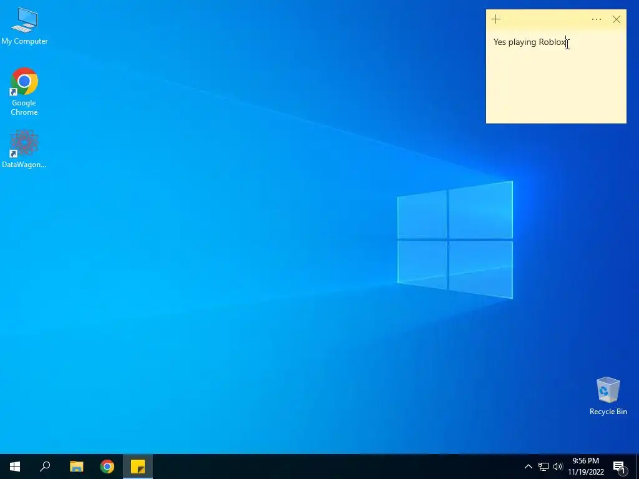The image size is (639, 479).
Task: Select the DataWagon desktop shortcut
Action: [x=24, y=148]
